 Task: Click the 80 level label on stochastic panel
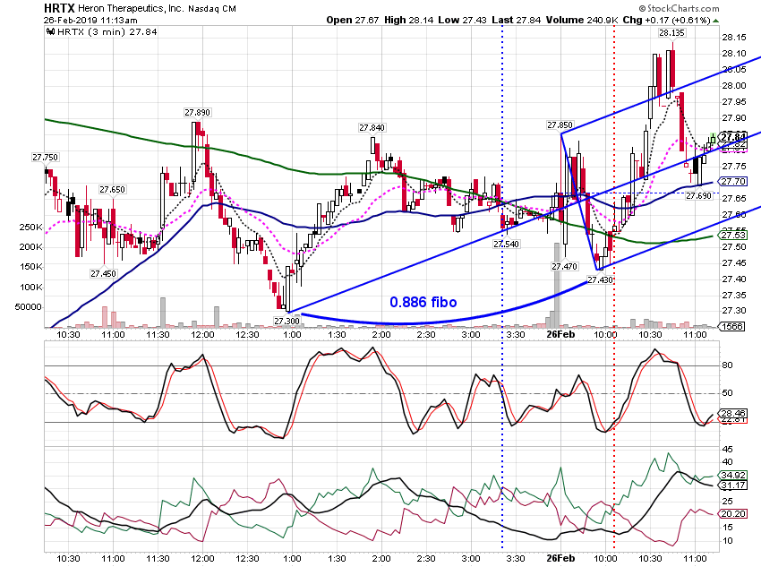pyautogui.click(x=727, y=365)
